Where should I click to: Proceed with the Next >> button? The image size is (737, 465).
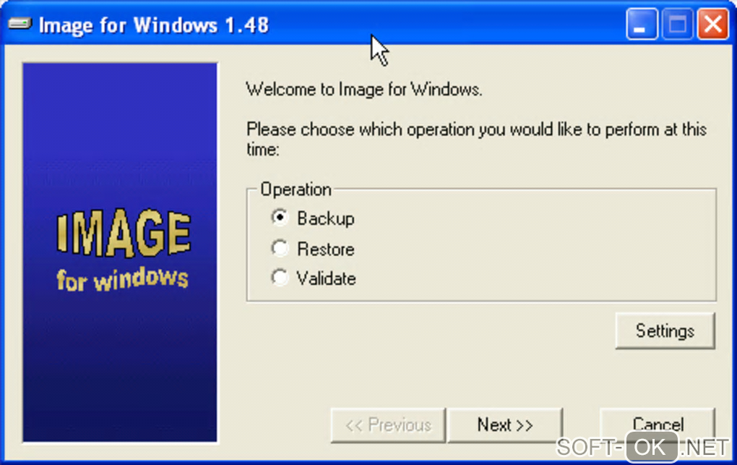tap(505, 425)
